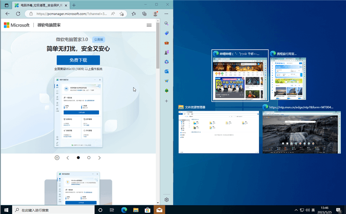
Task: Open Edge sidebar settings gear
Action: click(x=167, y=200)
